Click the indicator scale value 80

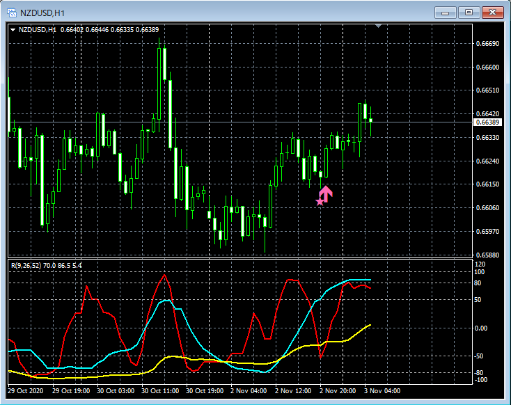pos(478,283)
